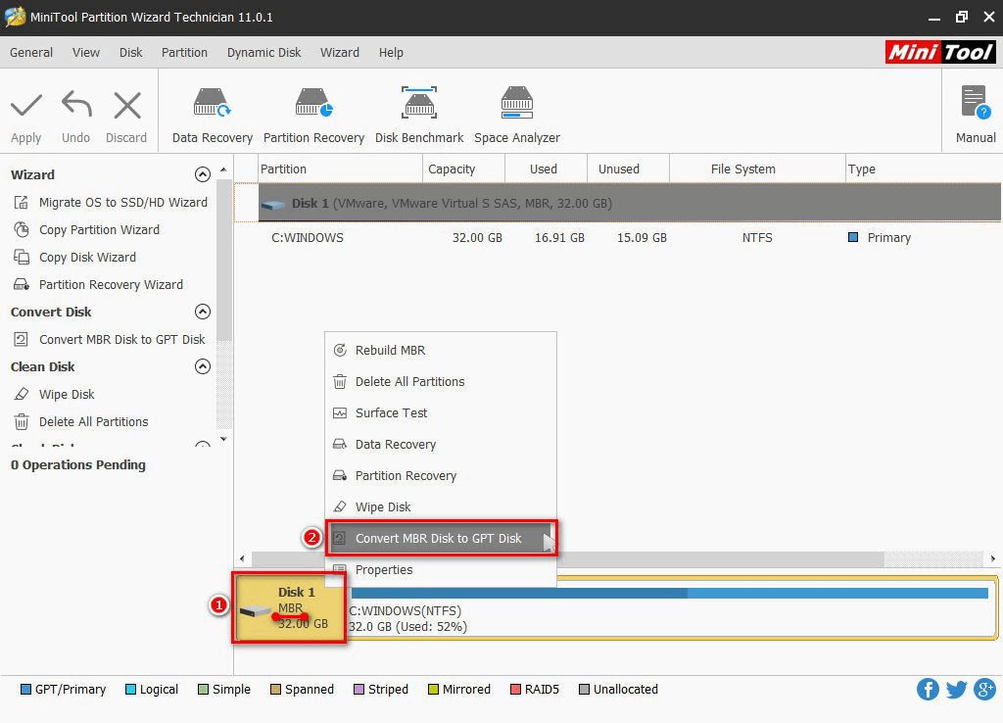Click horizontal scrollbar right arrow
Viewport: 1003px width, 723px height.
(x=993, y=558)
